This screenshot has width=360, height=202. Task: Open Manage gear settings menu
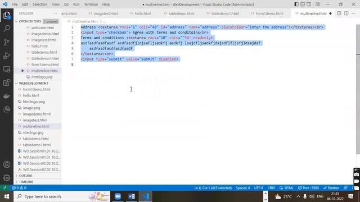[7, 178]
